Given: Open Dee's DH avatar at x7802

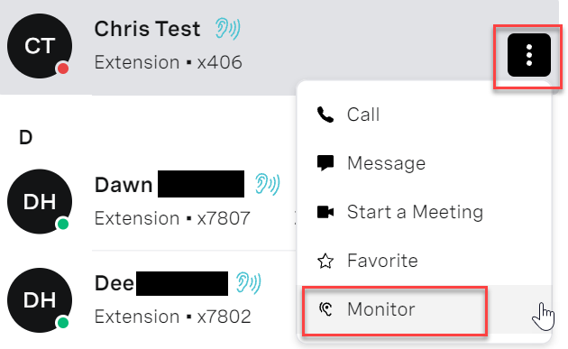Looking at the screenshot, I should (x=40, y=300).
